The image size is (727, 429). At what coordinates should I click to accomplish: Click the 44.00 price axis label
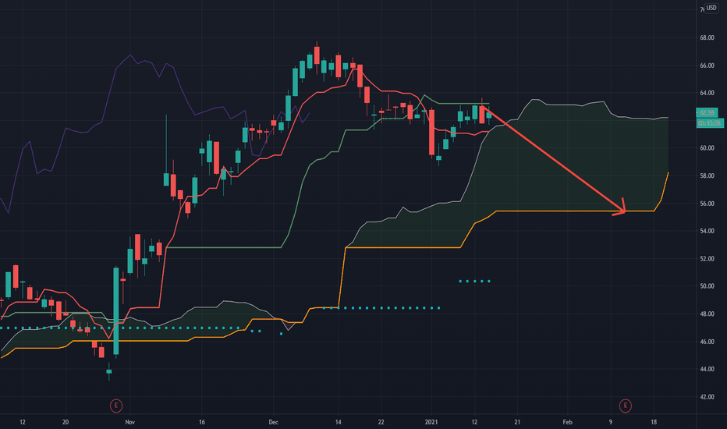click(707, 369)
